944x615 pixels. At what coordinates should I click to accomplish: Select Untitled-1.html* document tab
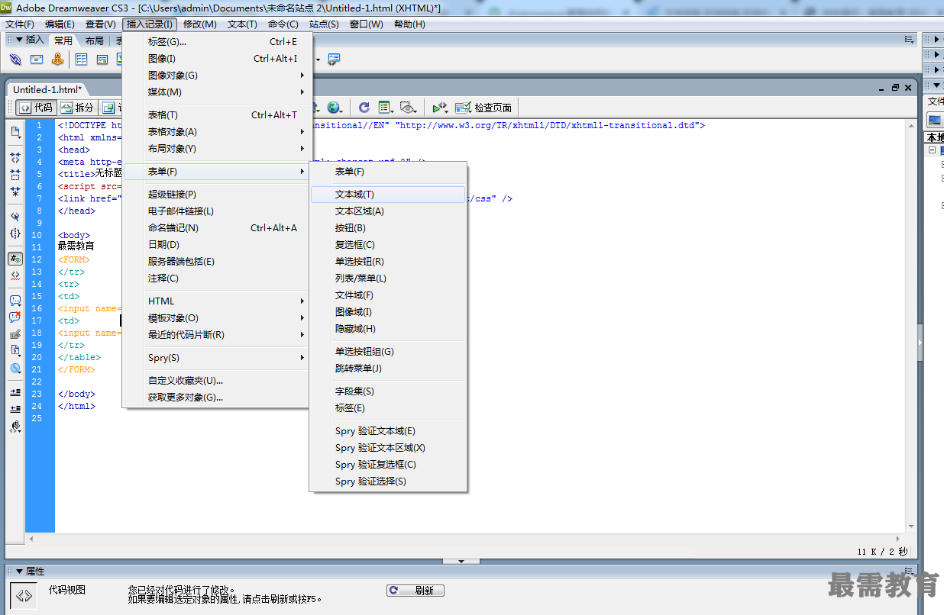click(47, 89)
